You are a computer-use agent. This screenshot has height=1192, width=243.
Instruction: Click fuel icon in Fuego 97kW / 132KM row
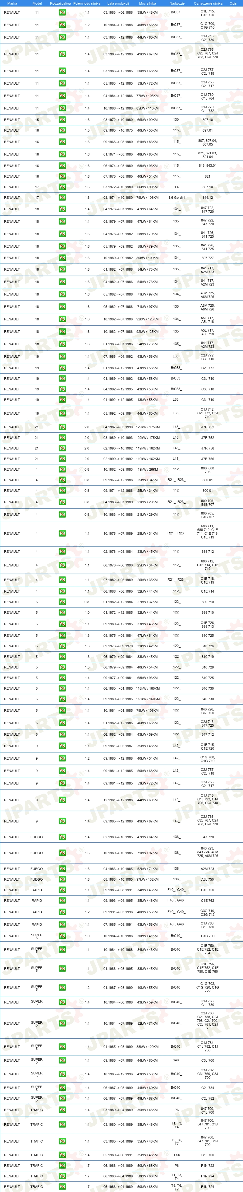[x=62, y=879]
